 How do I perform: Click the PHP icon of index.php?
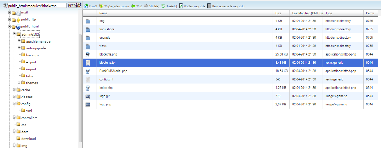tap(88, 88)
